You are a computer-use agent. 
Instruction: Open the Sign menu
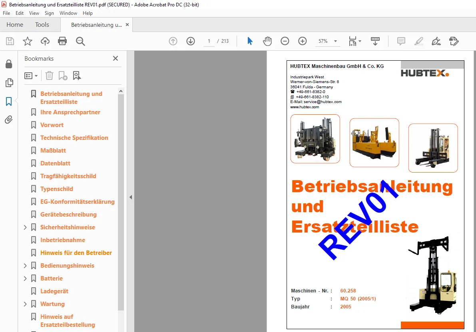[x=49, y=13]
